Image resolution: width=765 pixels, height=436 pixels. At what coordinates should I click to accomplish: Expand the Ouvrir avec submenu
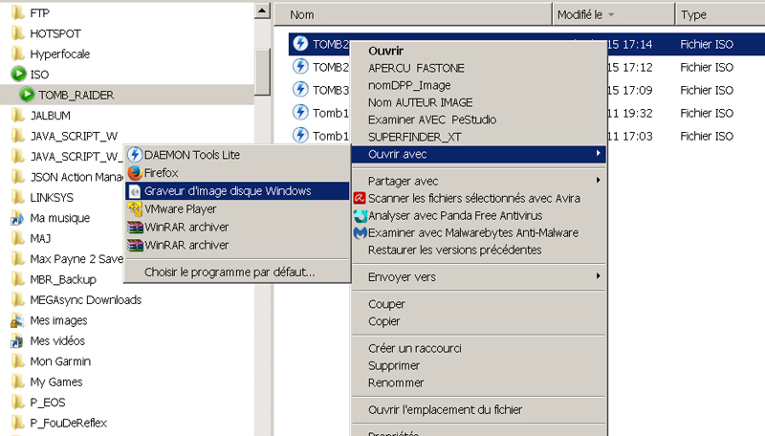click(x=479, y=154)
